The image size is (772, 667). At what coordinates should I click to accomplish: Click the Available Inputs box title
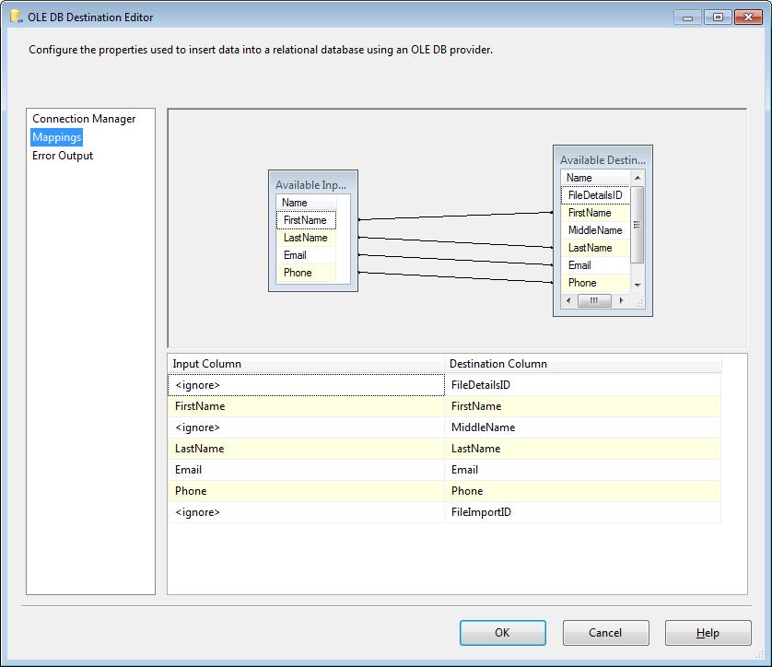pyautogui.click(x=310, y=185)
